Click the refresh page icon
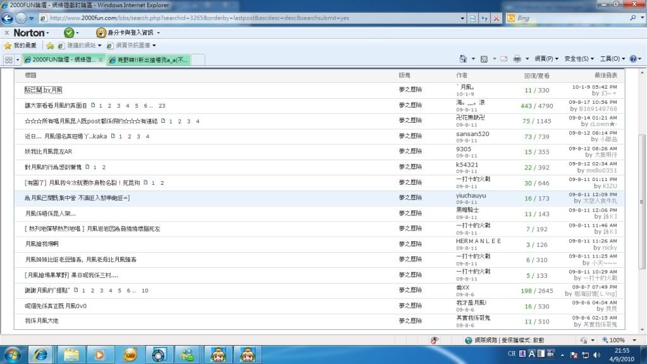This screenshot has width=647, height=364. tap(485, 18)
